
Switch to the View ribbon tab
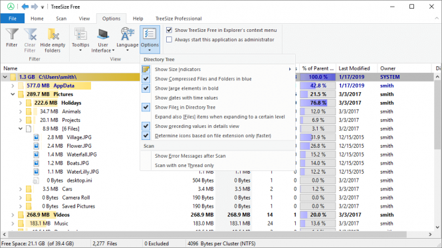click(84, 19)
